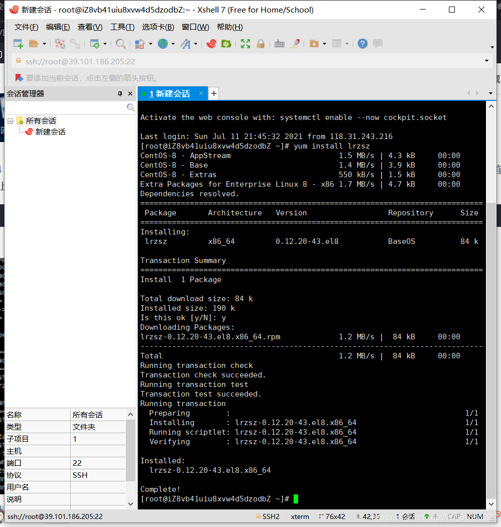Click the terminal command prompt line
Viewport: 501px width, 527px height.
(219, 499)
